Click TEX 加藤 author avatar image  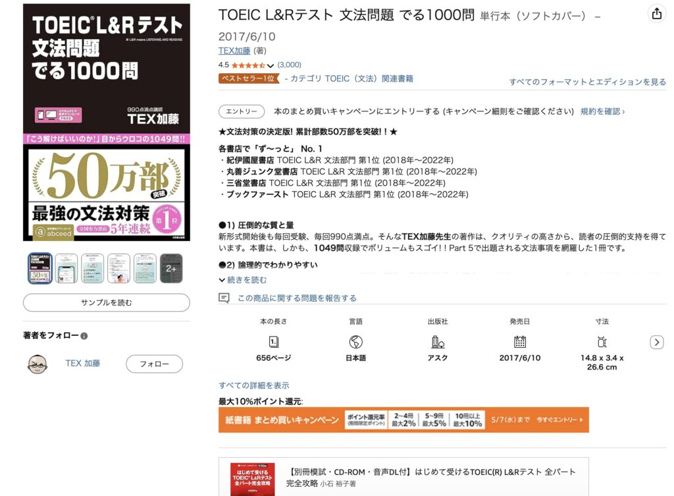(38, 364)
